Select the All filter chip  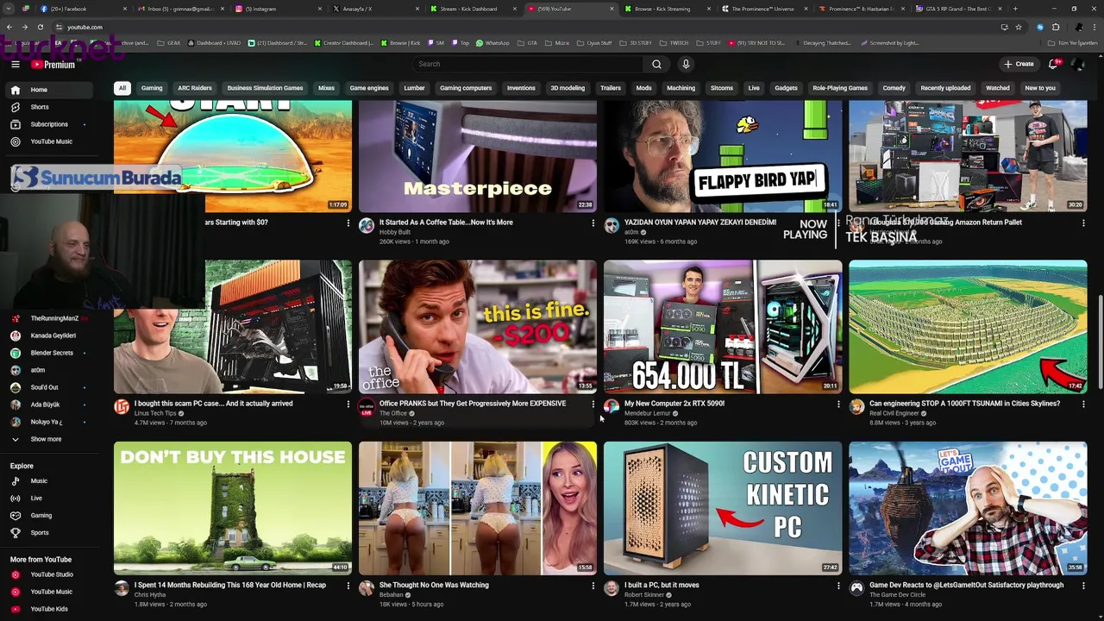pos(122,88)
